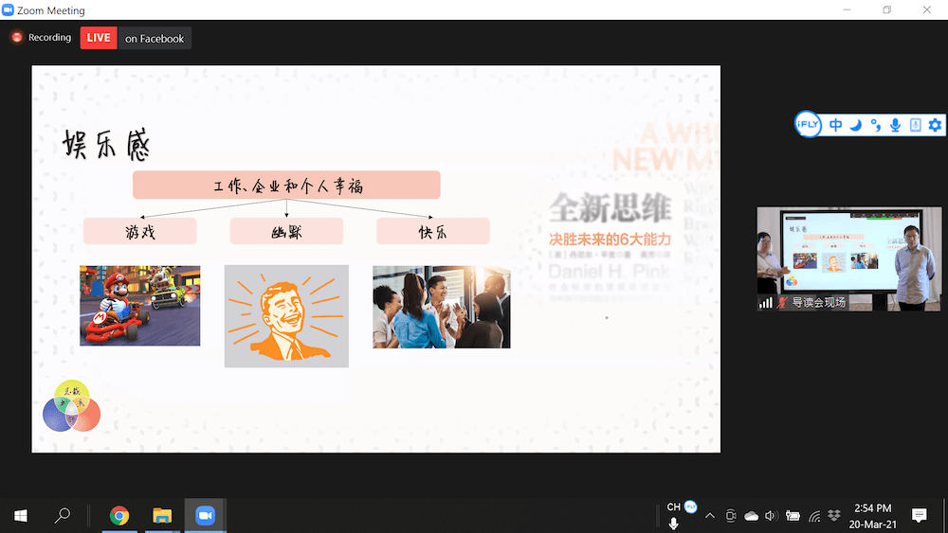948x533 pixels.
Task: Click the red Recording indicator
Action: (41, 38)
